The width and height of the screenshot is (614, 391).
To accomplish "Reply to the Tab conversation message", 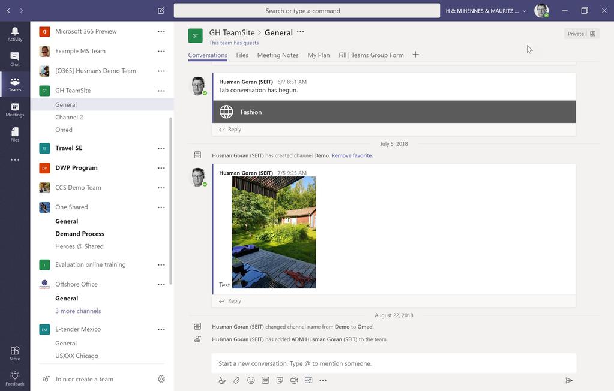I will 230,129.
